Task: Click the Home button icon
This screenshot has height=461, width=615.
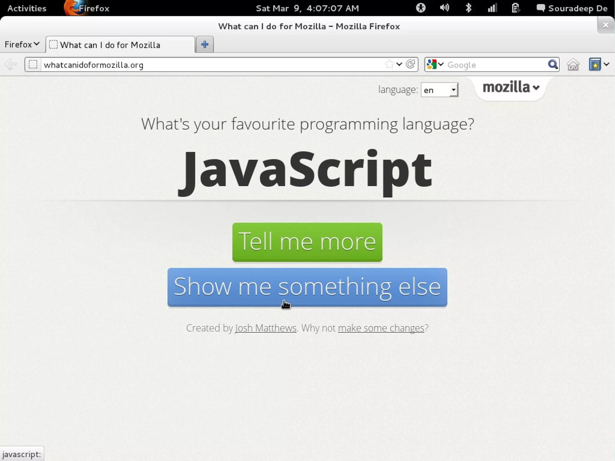Action: (x=573, y=65)
